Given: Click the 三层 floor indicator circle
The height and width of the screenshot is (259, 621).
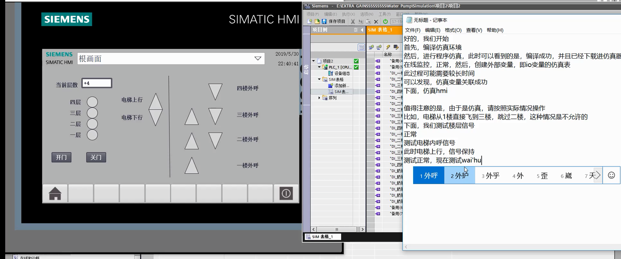Looking at the screenshot, I should 92,113.
